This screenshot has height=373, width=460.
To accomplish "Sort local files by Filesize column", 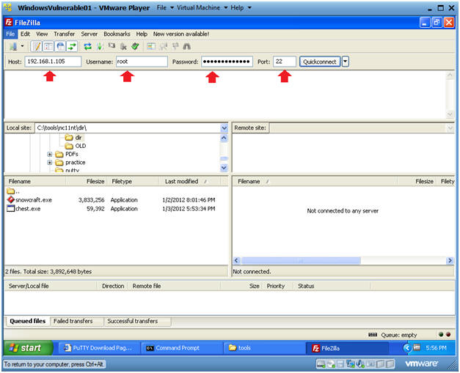I will pos(87,182).
